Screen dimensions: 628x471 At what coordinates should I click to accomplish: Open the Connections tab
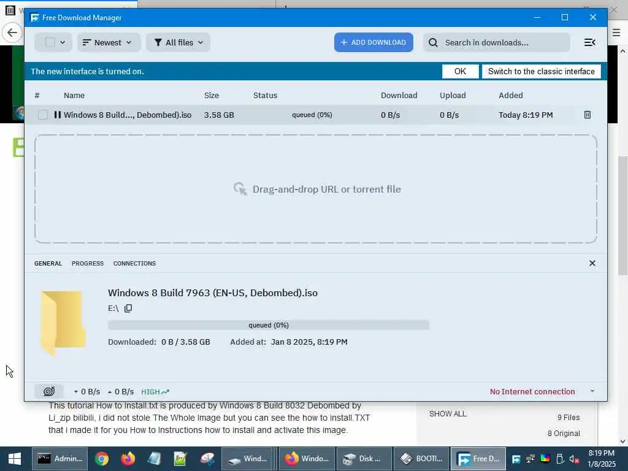click(x=134, y=264)
